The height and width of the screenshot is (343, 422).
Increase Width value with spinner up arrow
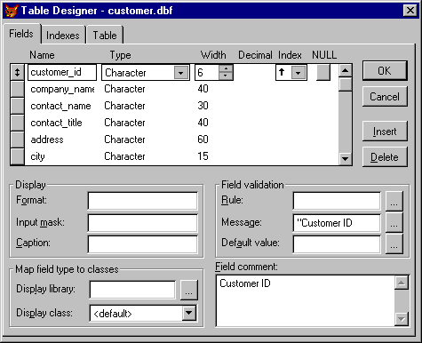(226, 68)
